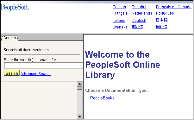Select Deutsch language link
The height and width of the screenshot is (120, 194).
point(139,21)
